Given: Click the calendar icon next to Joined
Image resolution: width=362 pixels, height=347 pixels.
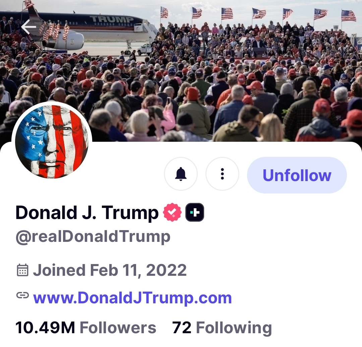Looking at the screenshot, I should [x=22, y=270].
